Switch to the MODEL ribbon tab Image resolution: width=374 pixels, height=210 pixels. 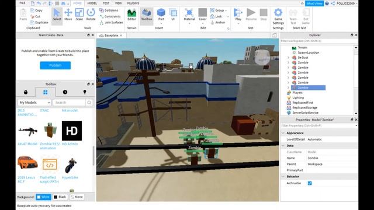92,3
